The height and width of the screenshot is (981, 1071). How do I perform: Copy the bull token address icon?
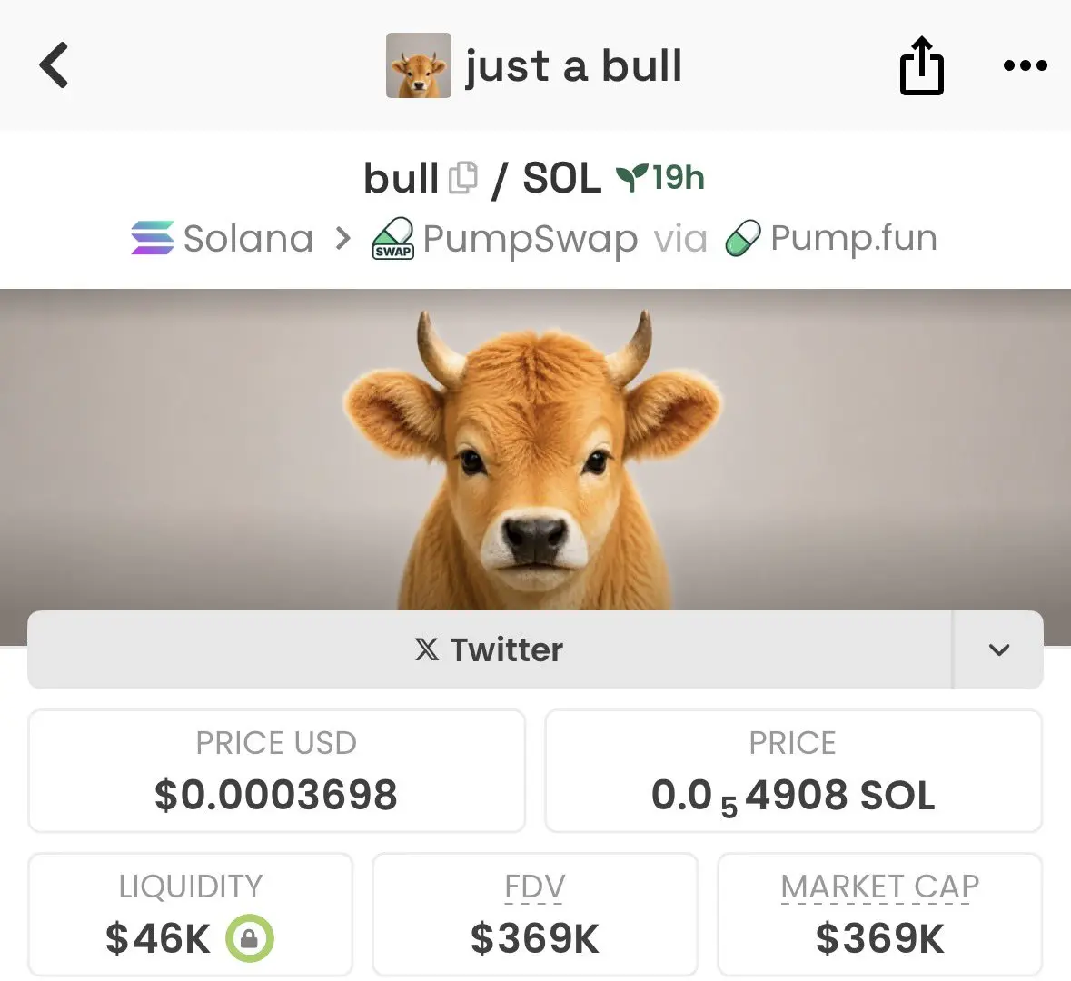[463, 178]
